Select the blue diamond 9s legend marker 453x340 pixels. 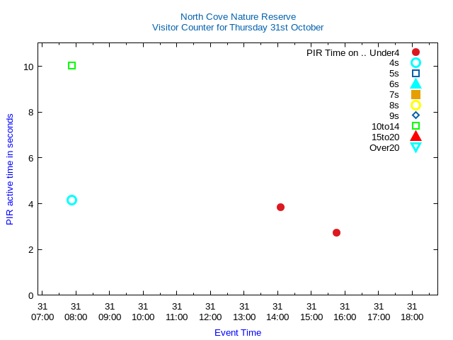pos(415,115)
